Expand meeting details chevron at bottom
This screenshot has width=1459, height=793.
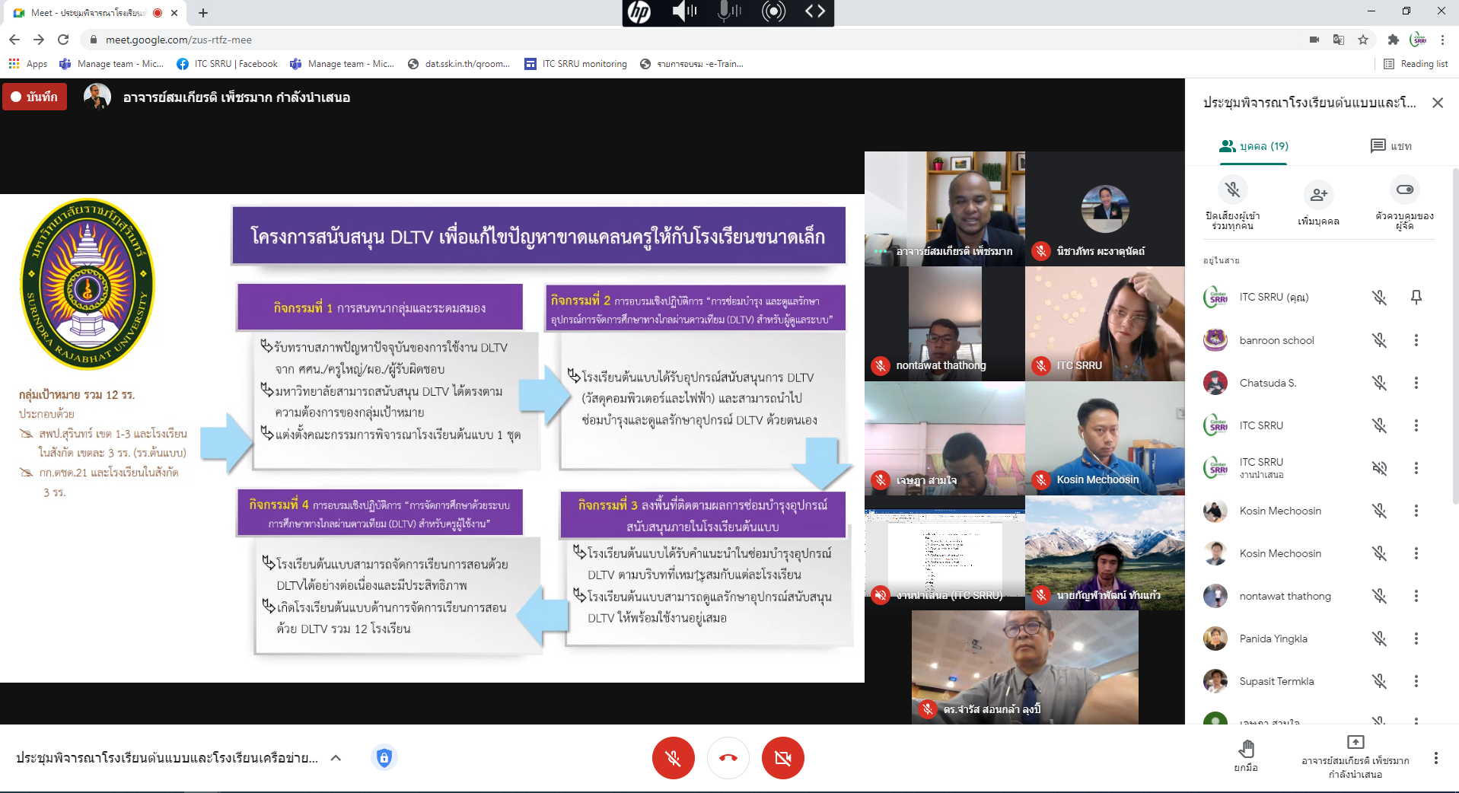tap(336, 758)
